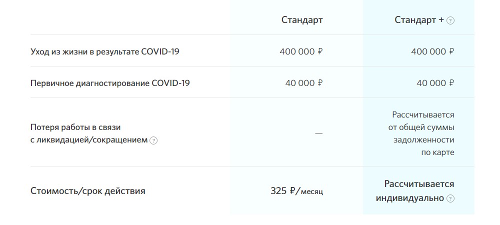Click the с ликвидацией/сокращением text line
500x225 pixels.
point(89,140)
